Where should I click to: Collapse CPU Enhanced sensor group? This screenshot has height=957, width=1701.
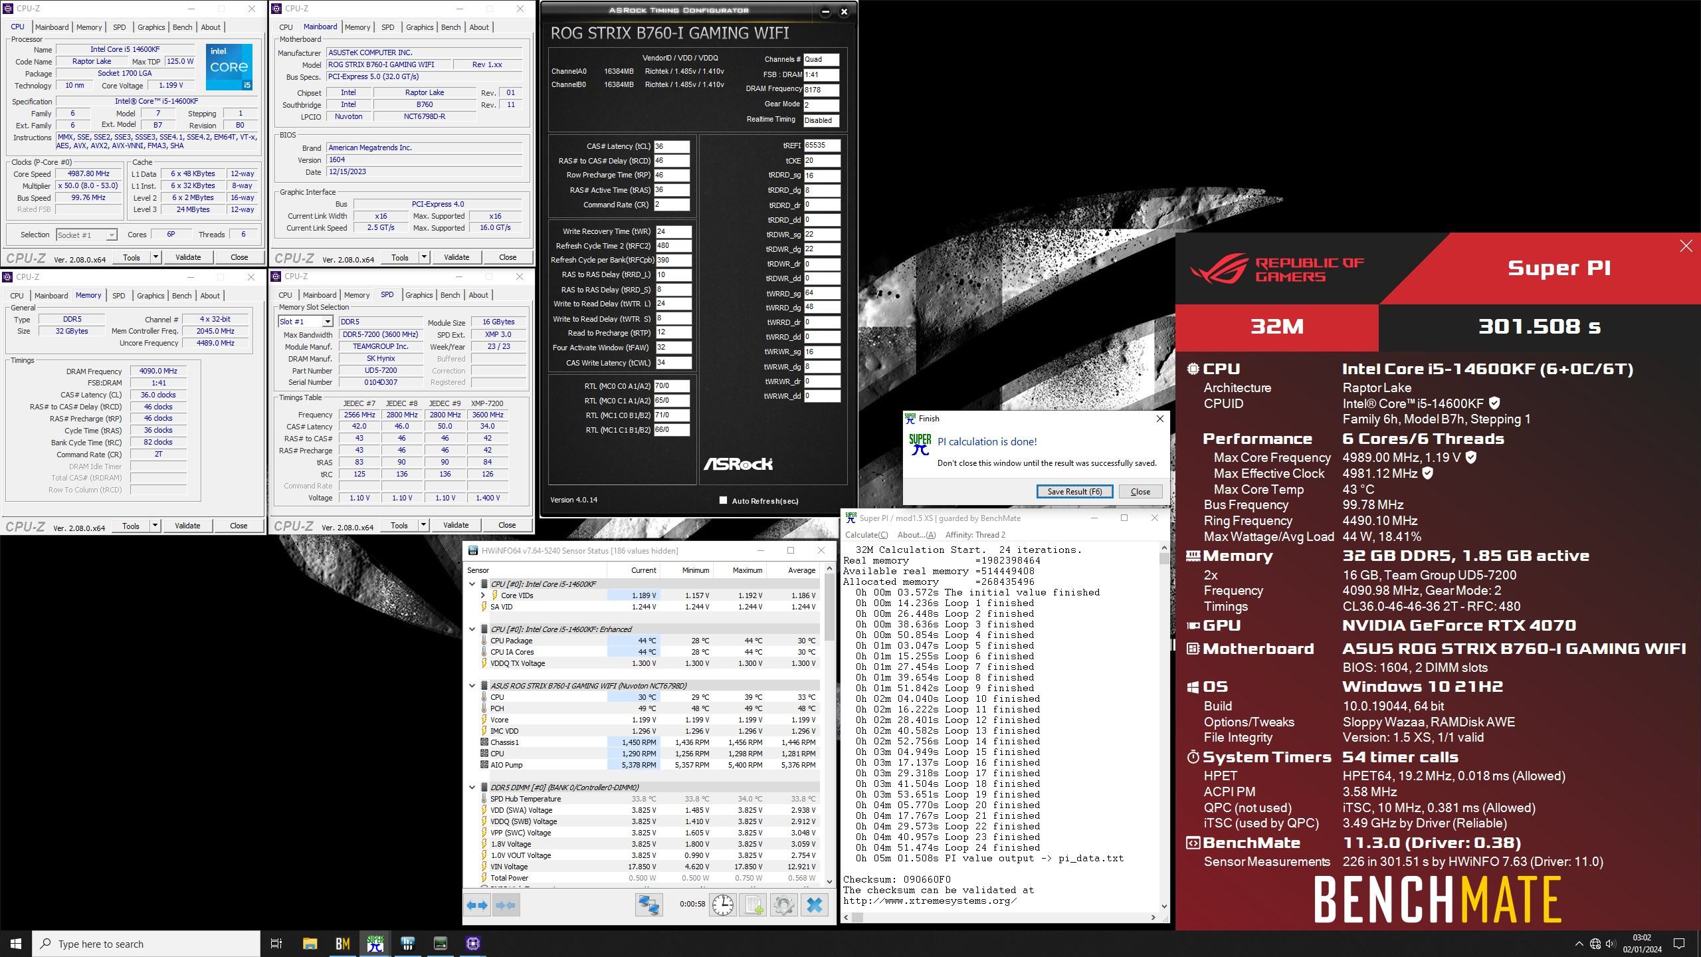coord(472,629)
